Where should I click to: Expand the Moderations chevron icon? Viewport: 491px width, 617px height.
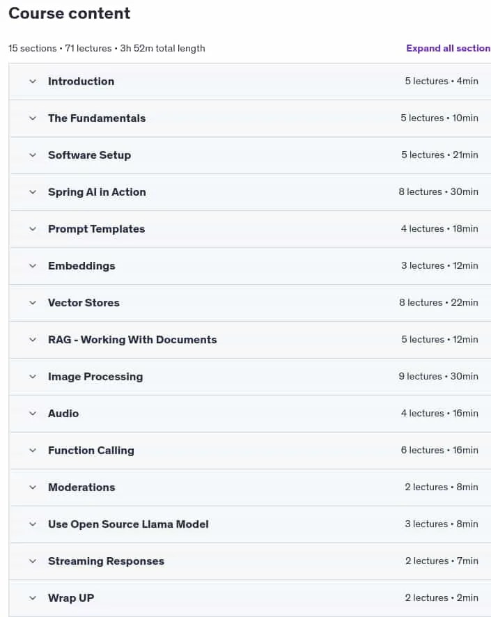click(33, 487)
